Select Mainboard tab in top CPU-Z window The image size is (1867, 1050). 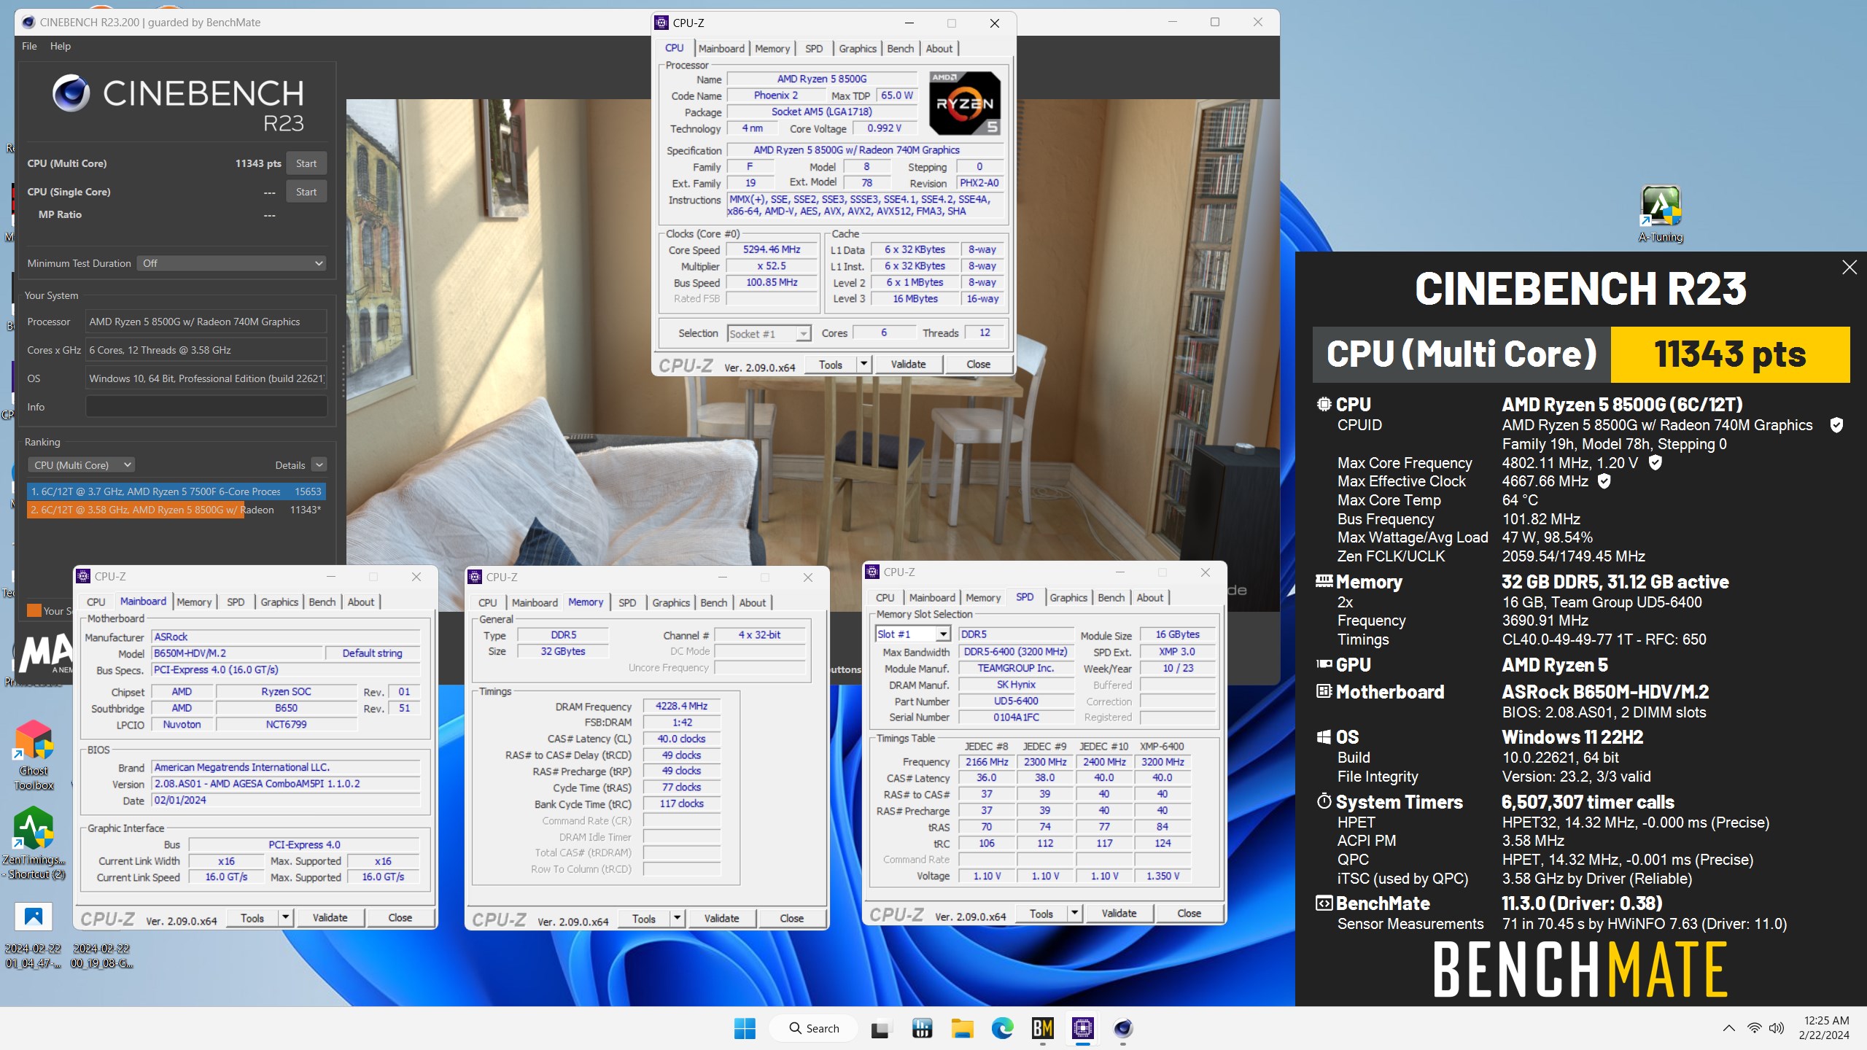point(721,48)
